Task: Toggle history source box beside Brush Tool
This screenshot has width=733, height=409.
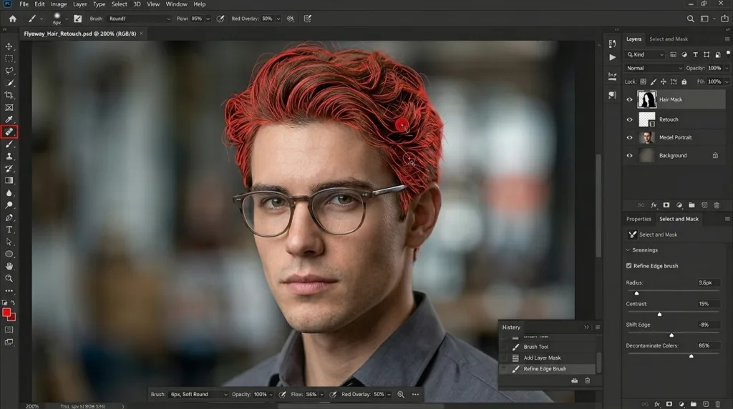Action: [504, 347]
